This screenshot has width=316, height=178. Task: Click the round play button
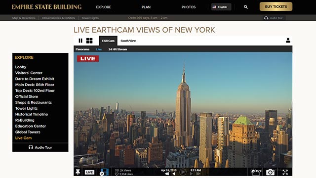tap(183, 172)
